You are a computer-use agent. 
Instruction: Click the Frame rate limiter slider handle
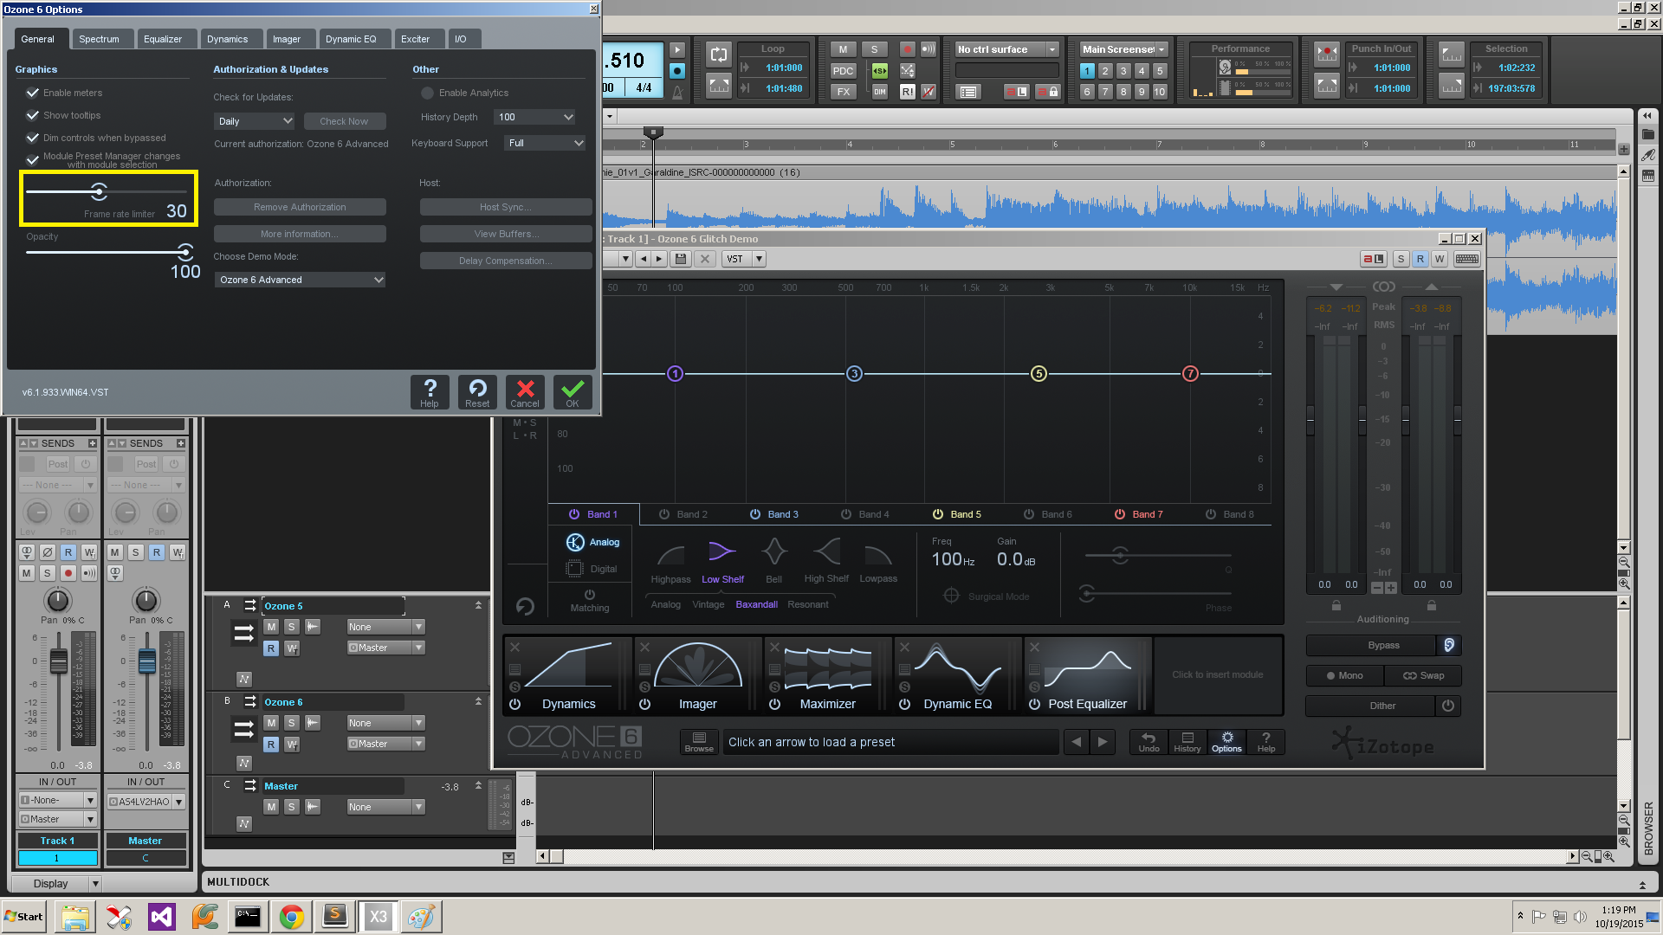[x=100, y=191]
